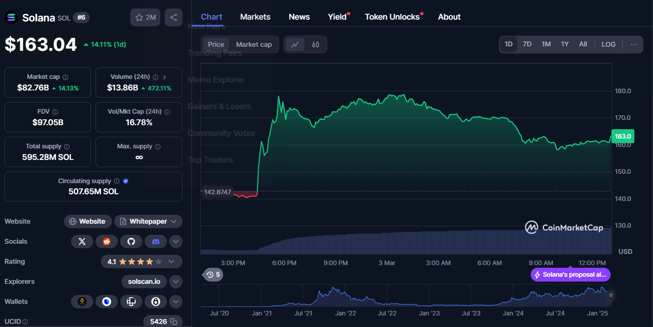Copy UCID 5426 to clipboard

click(x=174, y=322)
